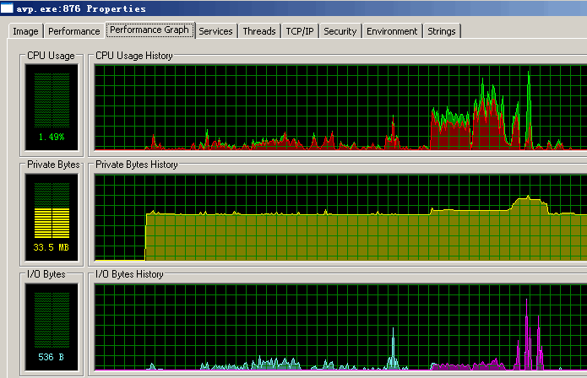Click the 'I/O Bytes History' label
Viewport: 587px width, 378px height.
pyautogui.click(x=129, y=274)
